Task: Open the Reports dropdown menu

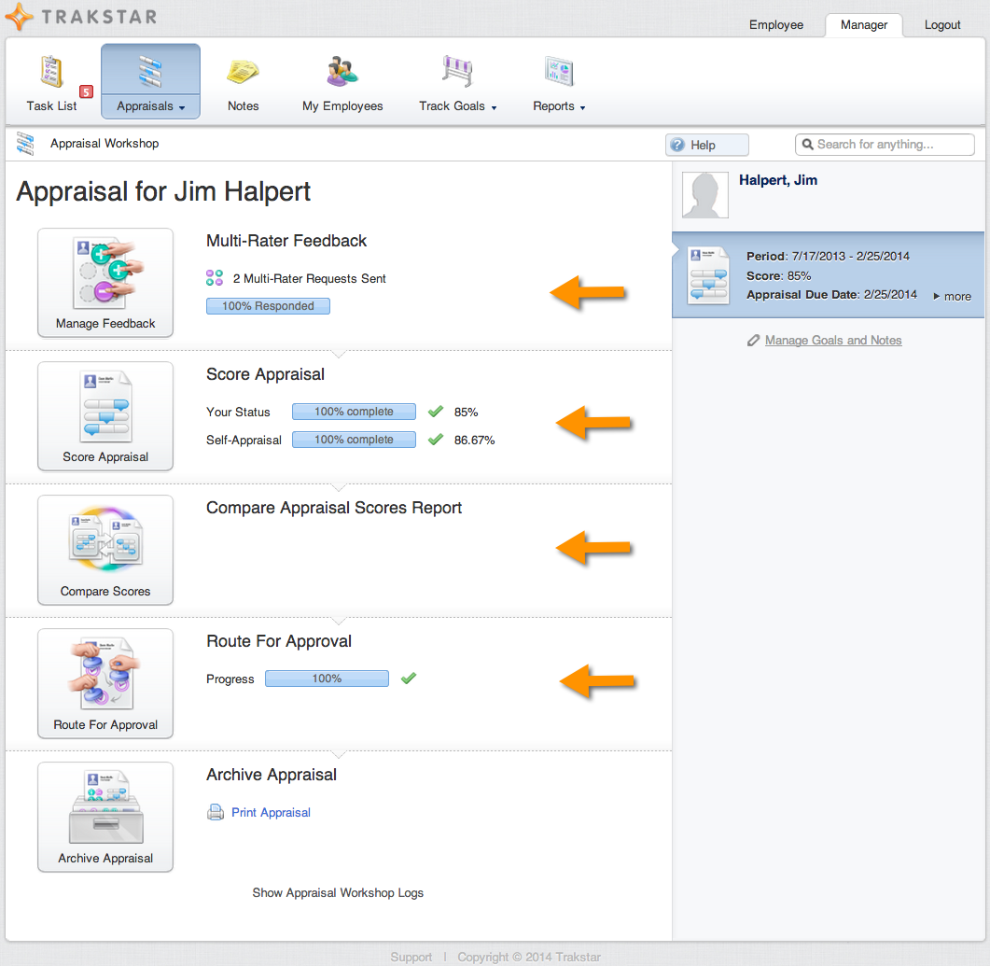Action: click(x=559, y=106)
